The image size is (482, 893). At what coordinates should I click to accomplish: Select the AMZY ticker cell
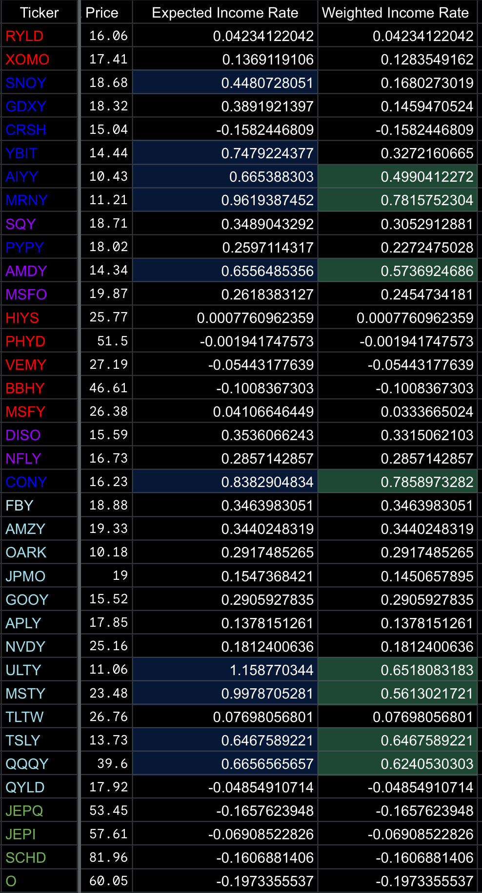point(39,529)
